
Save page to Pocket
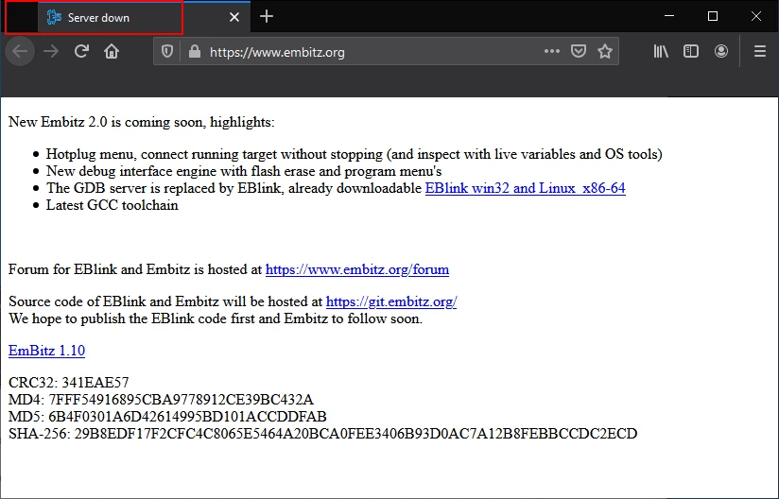579,51
